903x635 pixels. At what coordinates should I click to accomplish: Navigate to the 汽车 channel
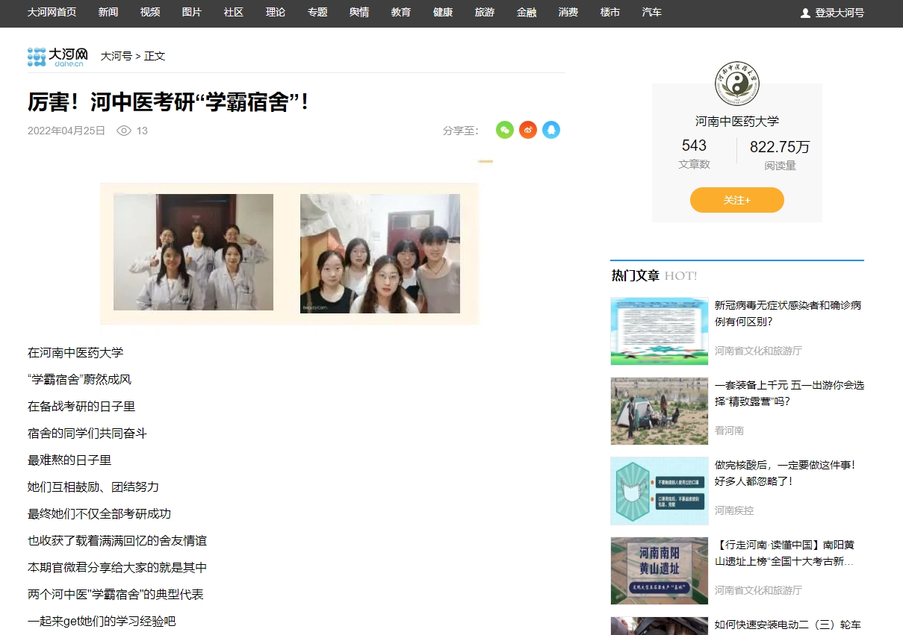click(652, 13)
